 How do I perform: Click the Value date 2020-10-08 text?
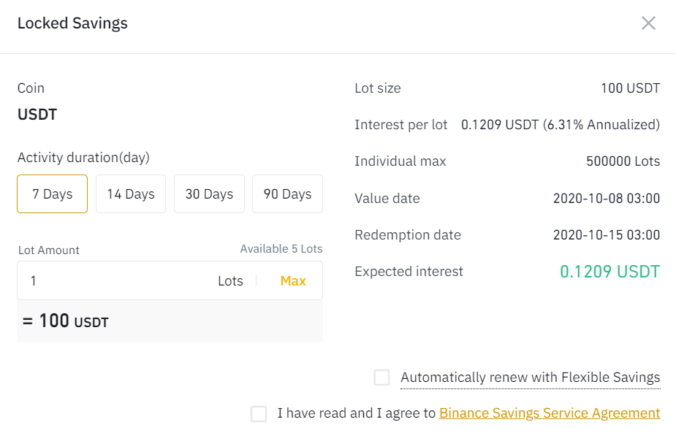606,199
